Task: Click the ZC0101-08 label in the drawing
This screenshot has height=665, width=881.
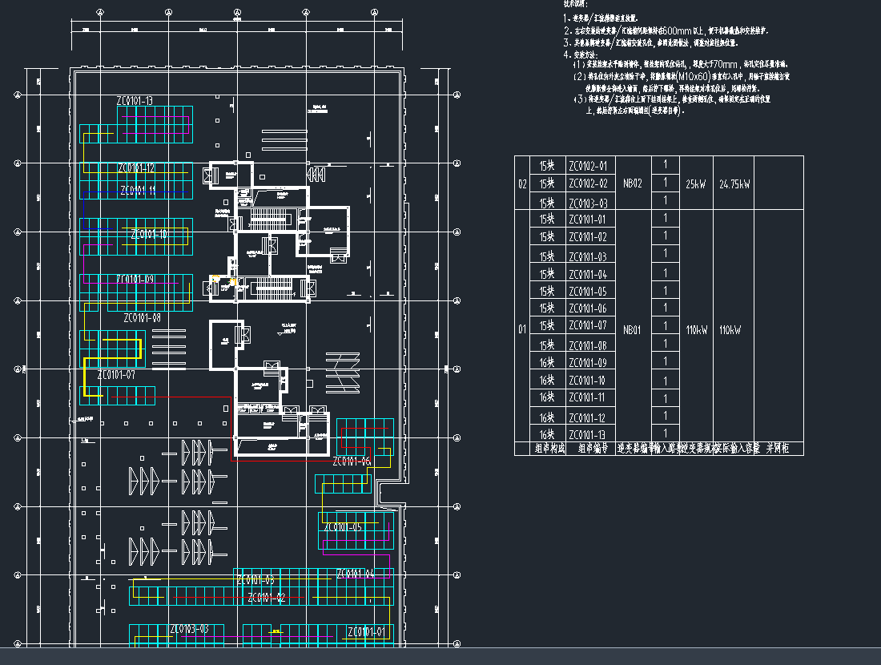Action: 143,318
